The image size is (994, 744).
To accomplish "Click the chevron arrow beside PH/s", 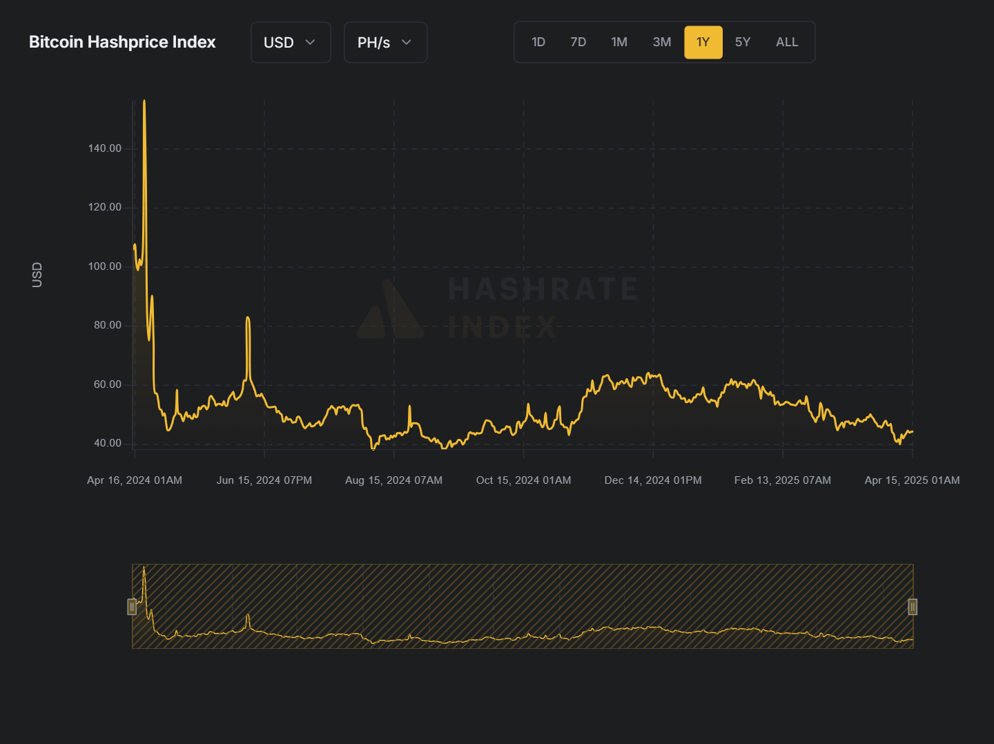I will click(x=407, y=42).
